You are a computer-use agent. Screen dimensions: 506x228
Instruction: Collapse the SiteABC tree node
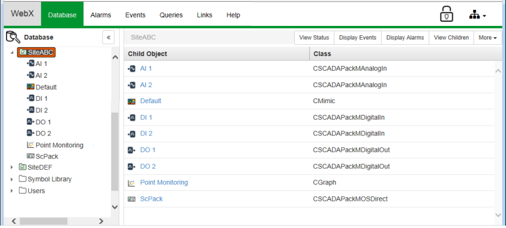tap(12, 52)
